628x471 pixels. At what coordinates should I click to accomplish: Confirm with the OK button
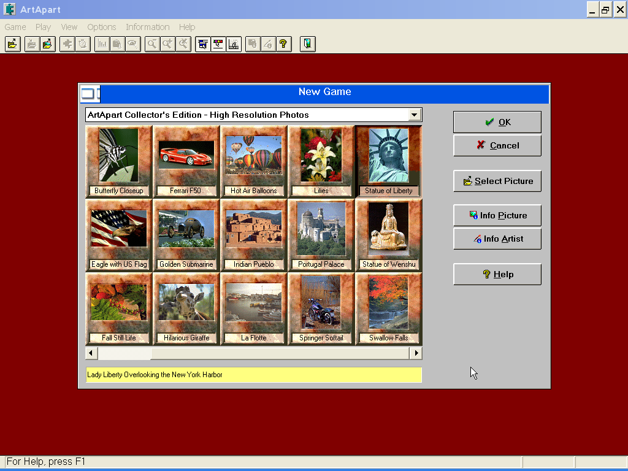497,122
